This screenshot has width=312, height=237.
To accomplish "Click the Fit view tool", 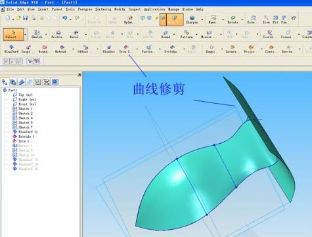I will tap(275, 20).
